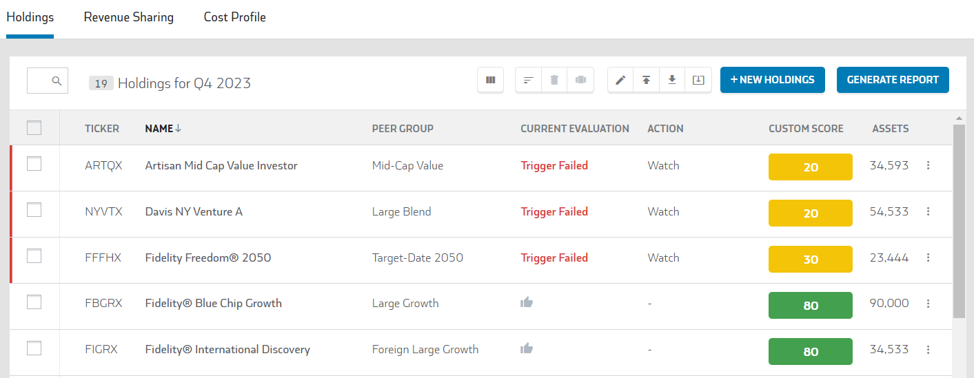Click Trigger Failed on FFFHX row
The width and height of the screenshot is (974, 378).
pos(554,258)
